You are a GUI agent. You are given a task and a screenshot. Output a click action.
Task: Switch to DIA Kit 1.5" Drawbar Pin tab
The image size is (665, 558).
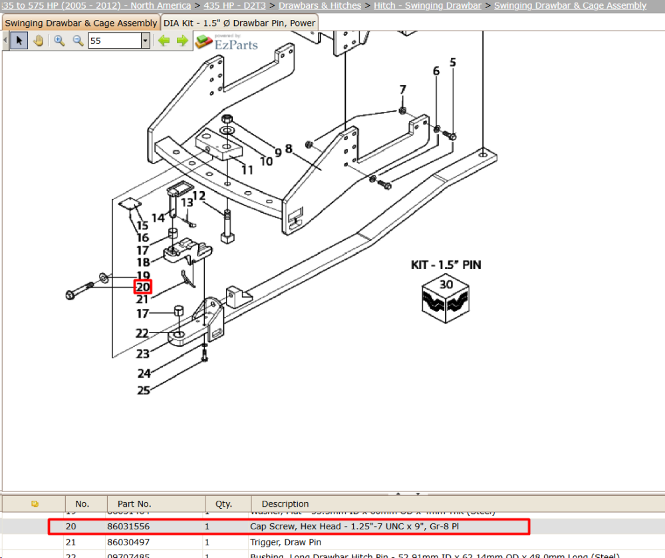(239, 23)
